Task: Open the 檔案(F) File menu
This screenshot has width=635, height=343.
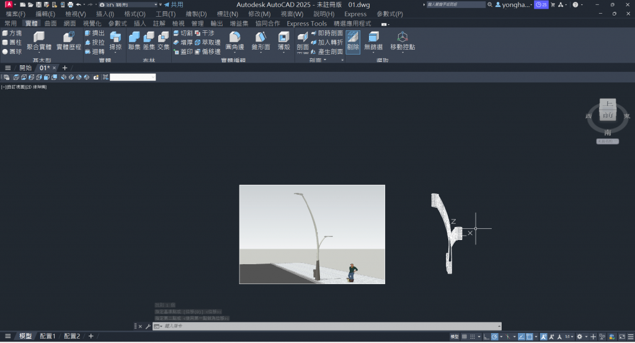Action: [x=16, y=14]
